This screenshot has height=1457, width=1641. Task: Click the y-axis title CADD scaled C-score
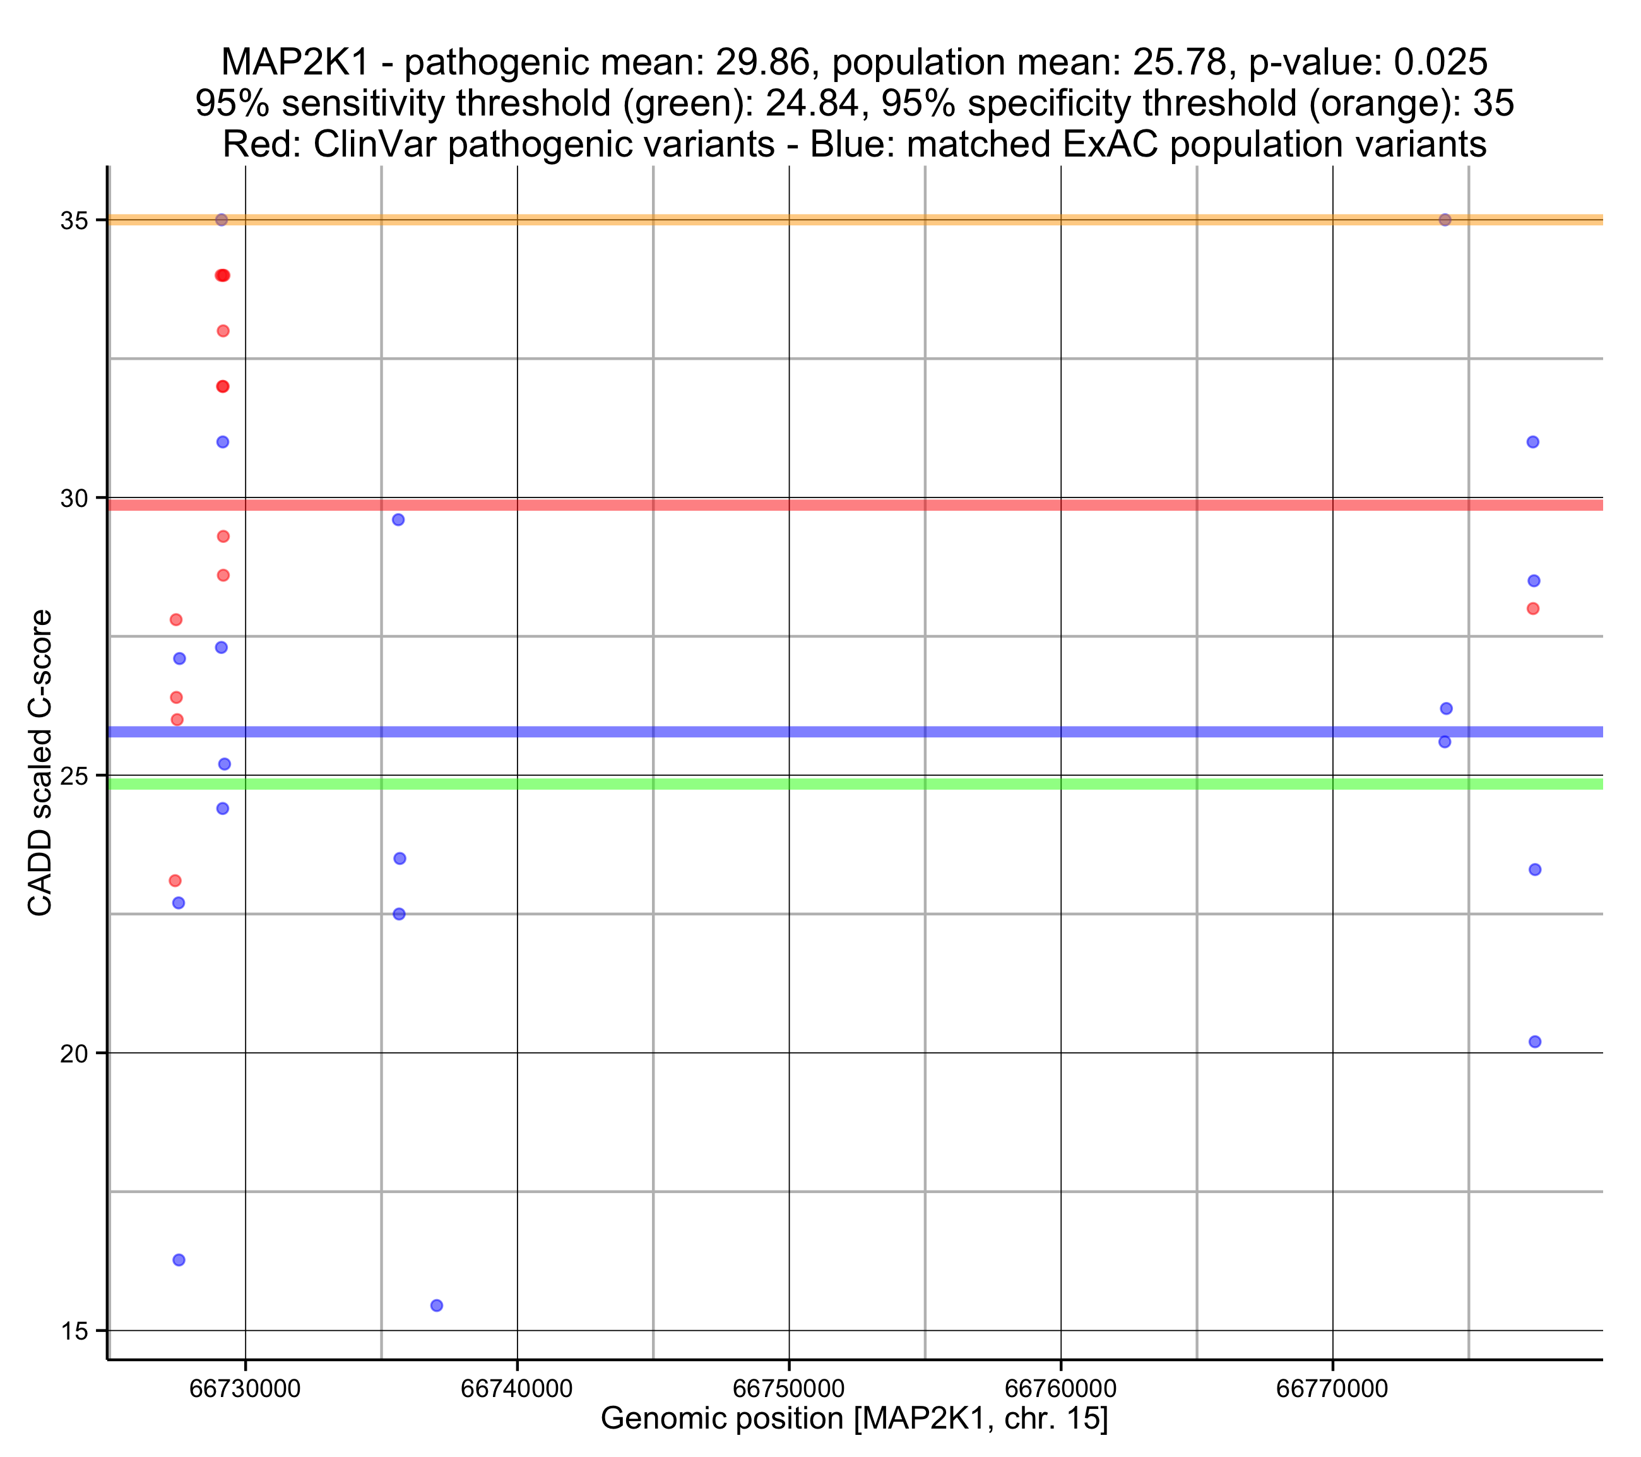pos(40,762)
